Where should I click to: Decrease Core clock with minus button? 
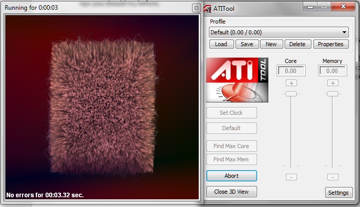point(291,177)
